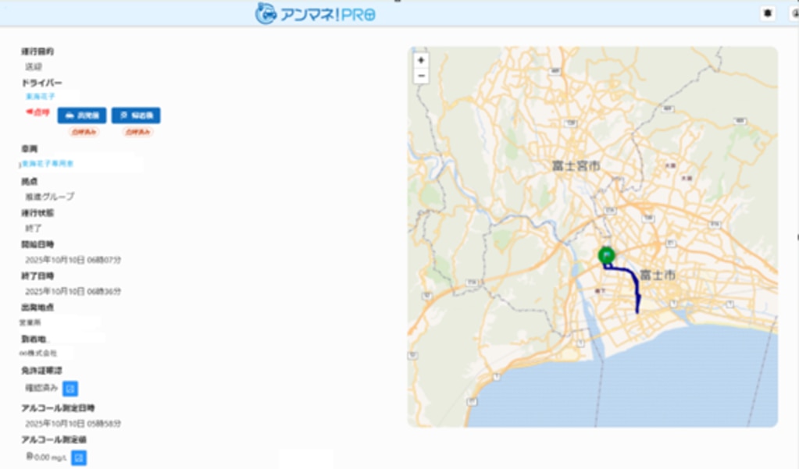Select the 推進グループ base value
Screen dimensions: 799x469
click(50, 197)
